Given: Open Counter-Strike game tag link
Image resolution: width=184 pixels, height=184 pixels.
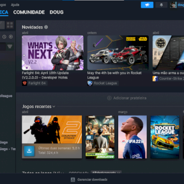Looking at the screenshot, I should click(171, 79).
